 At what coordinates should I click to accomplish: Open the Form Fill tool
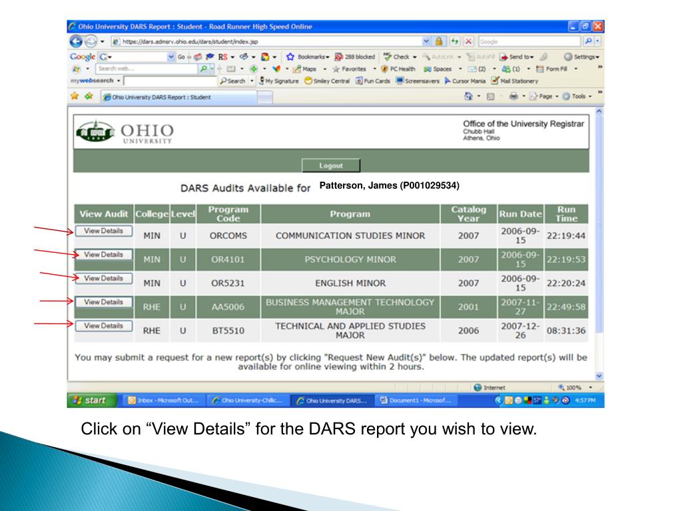(551, 69)
